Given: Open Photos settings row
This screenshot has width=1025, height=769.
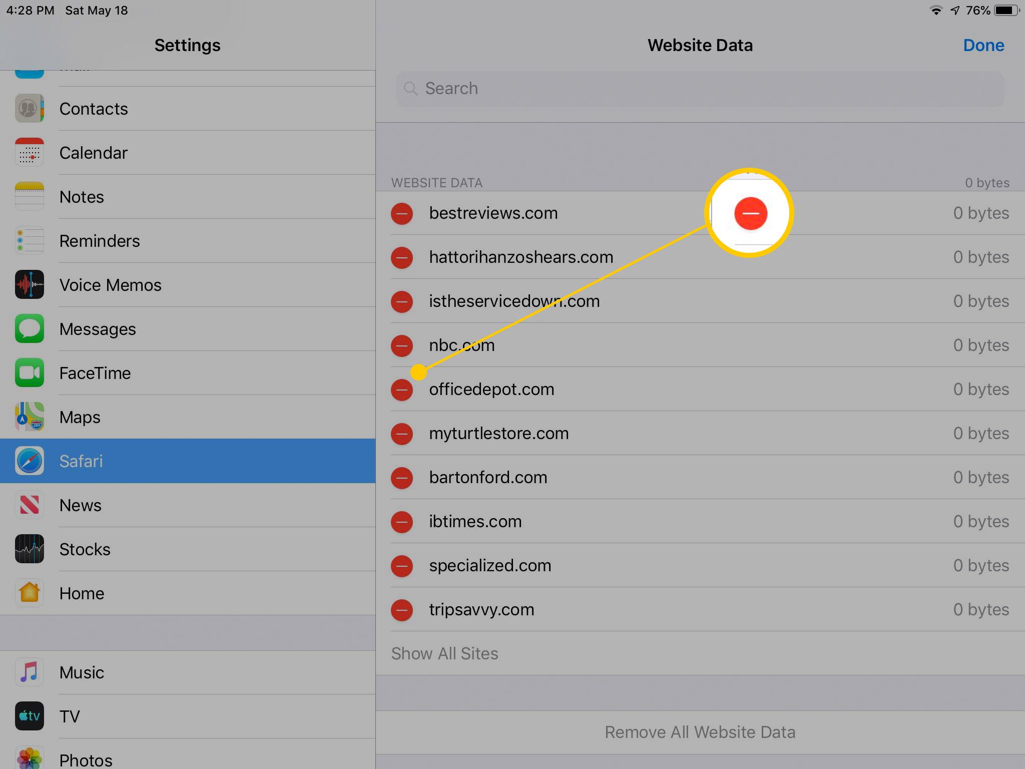Looking at the screenshot, I should tap(188, 754).
